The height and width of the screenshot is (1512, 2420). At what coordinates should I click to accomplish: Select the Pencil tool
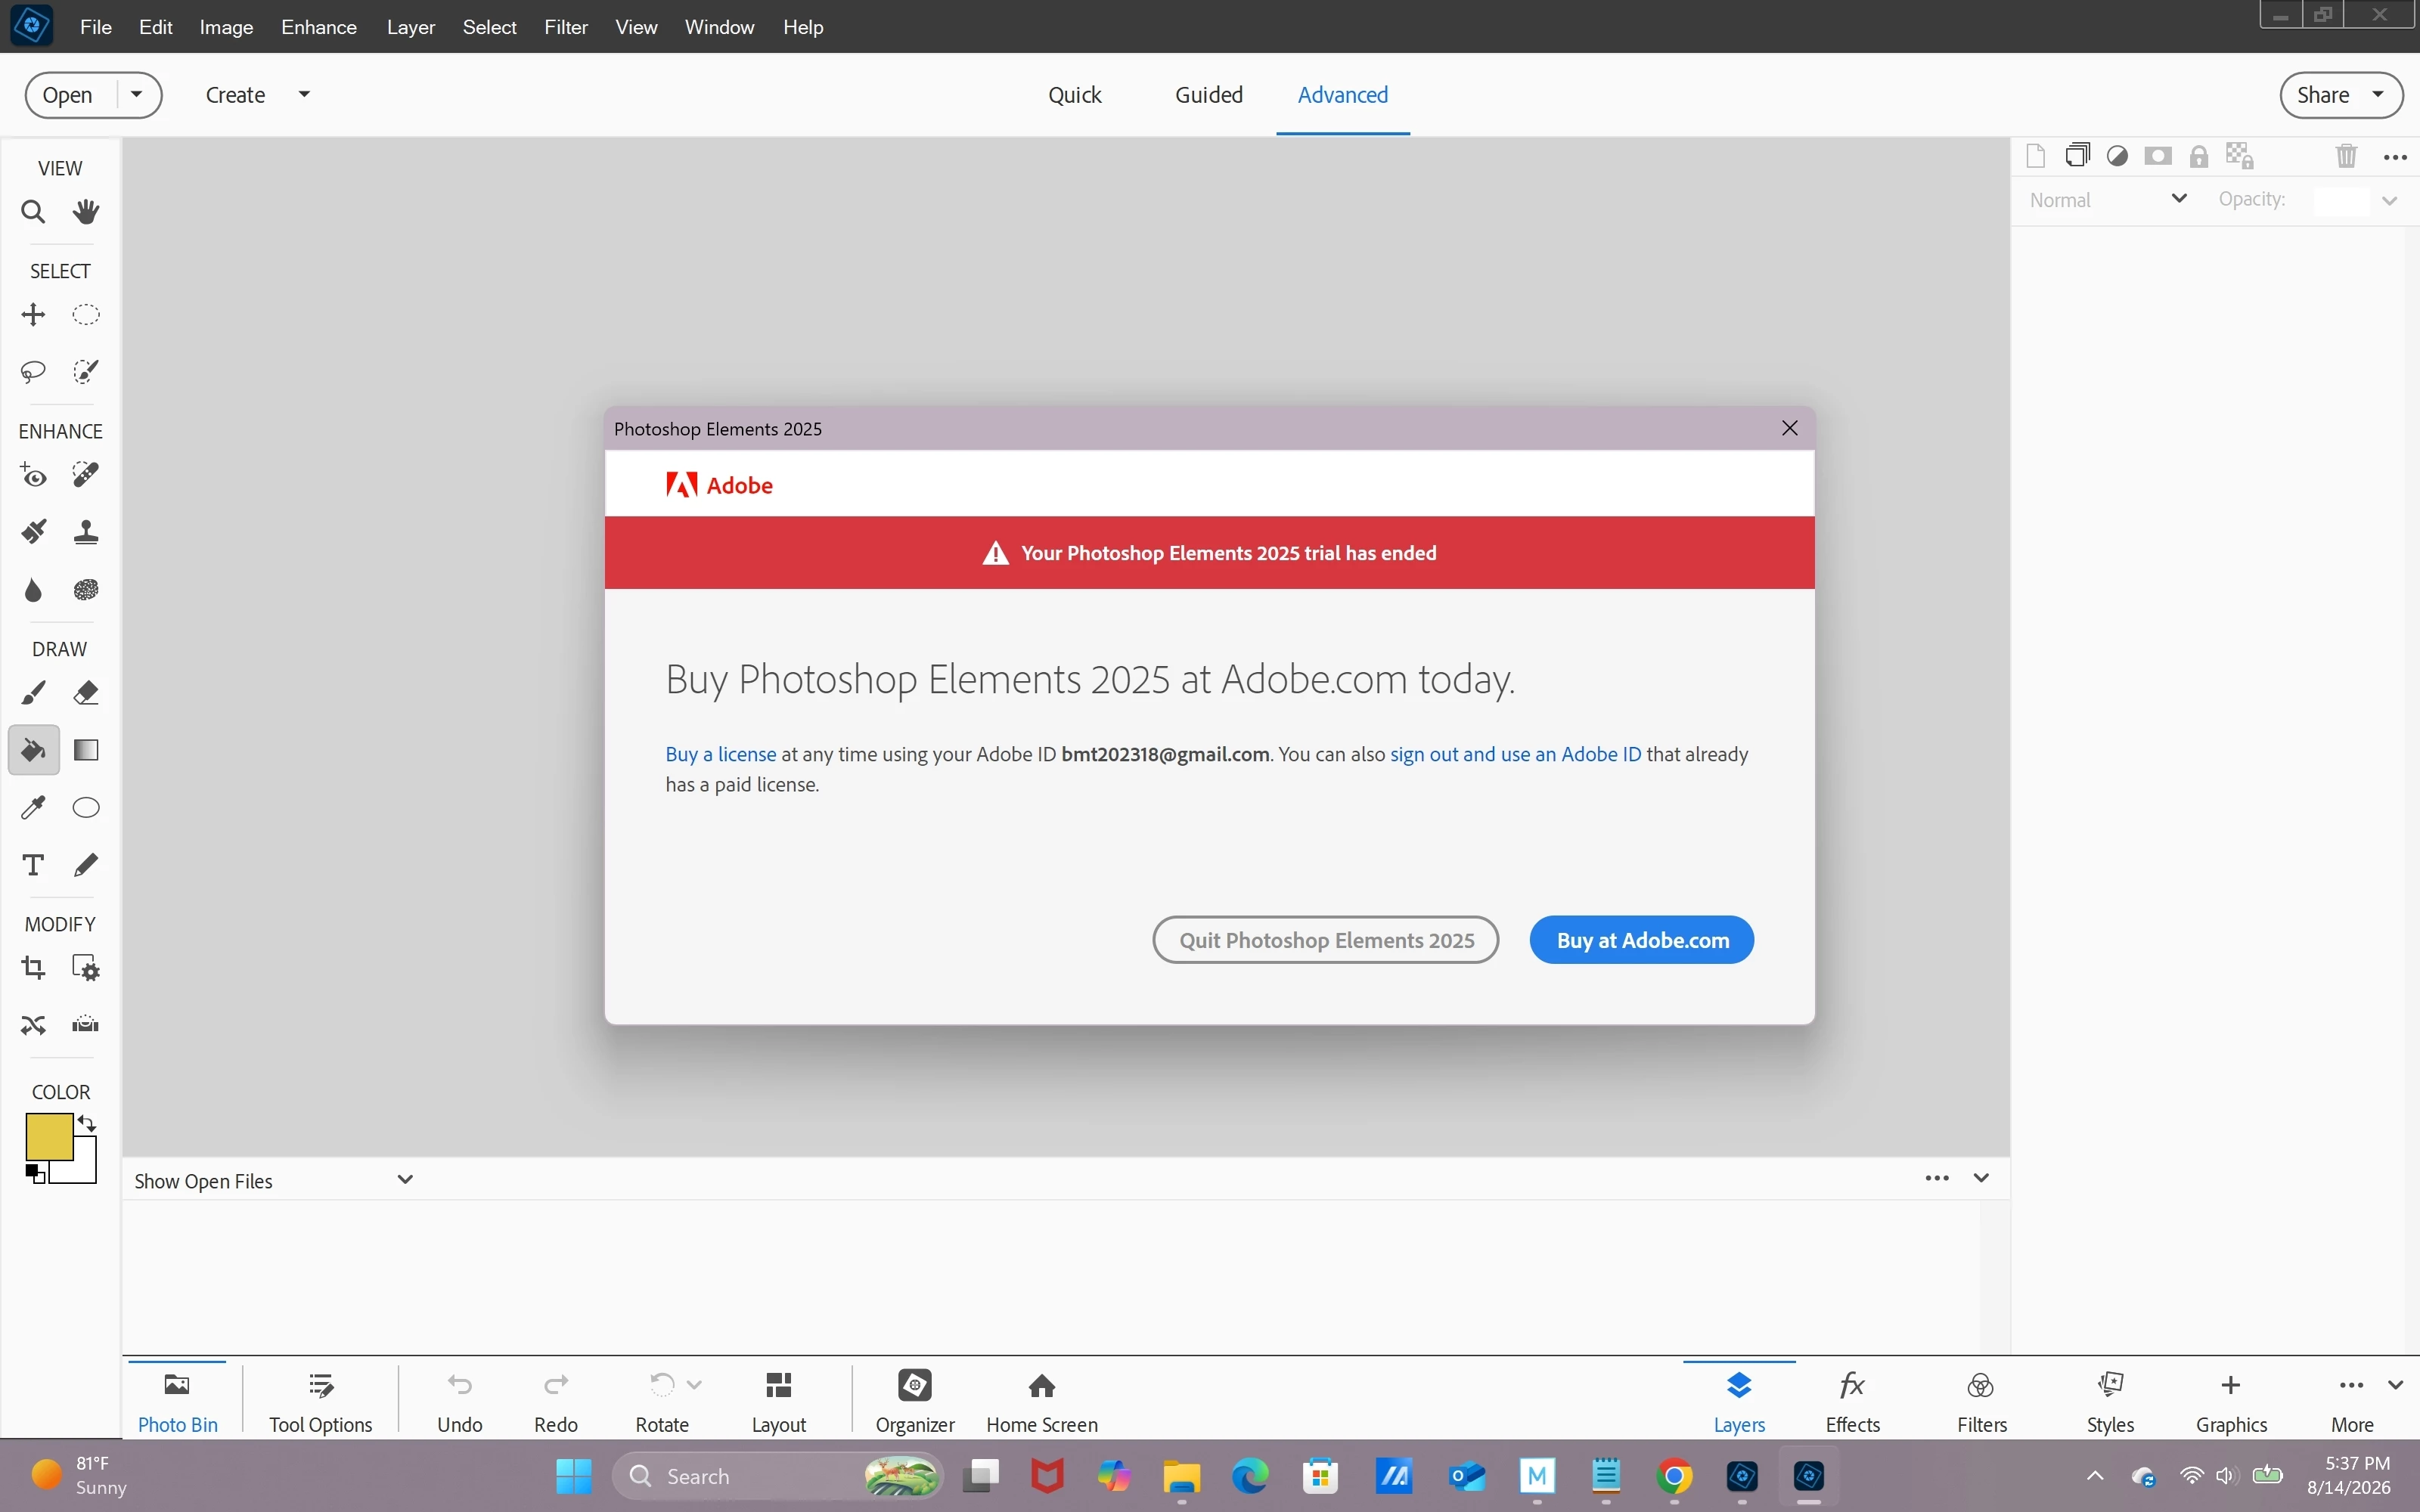[x=86, y=865]
